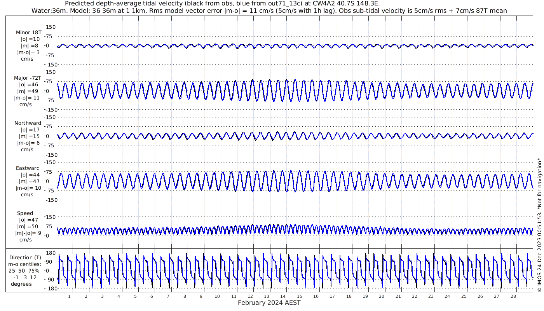Image resolution: width=544 pixels, height=311 pixels.
Task: Click the day '1' tick label on x-axis
Action: pos(69,296)
